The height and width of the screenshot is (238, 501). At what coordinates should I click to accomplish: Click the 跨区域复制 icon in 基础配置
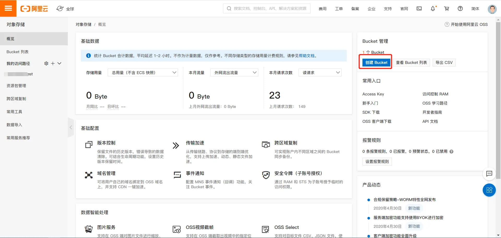[x=266, y=144]
